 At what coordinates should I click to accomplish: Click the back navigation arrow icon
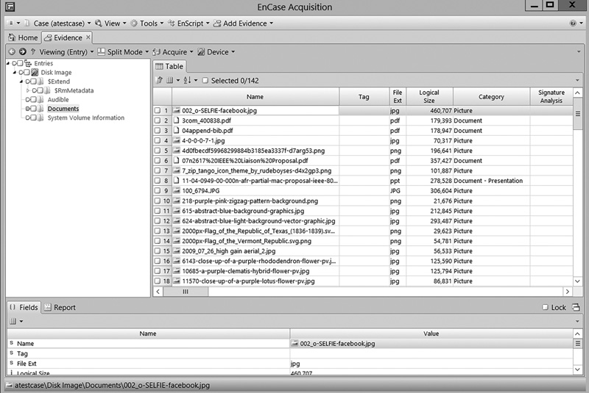point(11,52)
